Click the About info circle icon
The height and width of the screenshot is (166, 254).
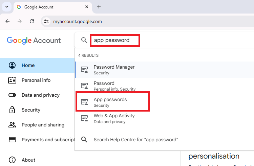[12, 160]
